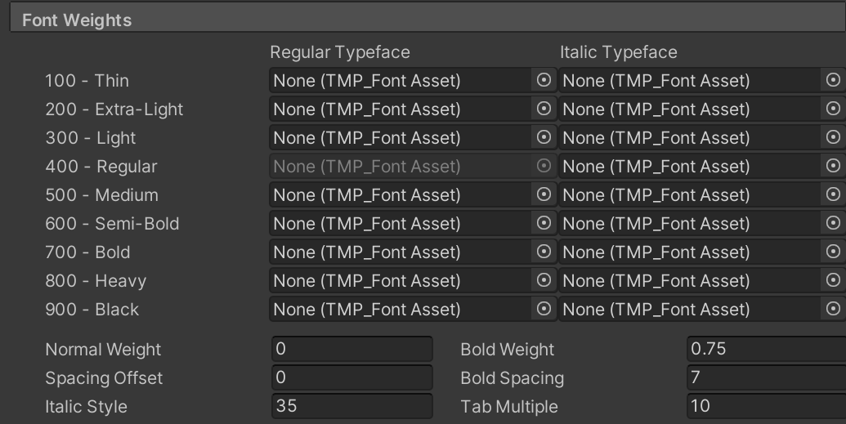846x424 pixels.
Task: Click the Spacing Offset value field
Action: 351,377
